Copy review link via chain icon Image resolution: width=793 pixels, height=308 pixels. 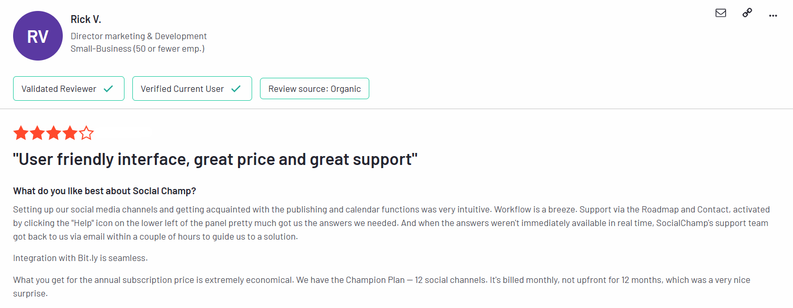point(747,13)
